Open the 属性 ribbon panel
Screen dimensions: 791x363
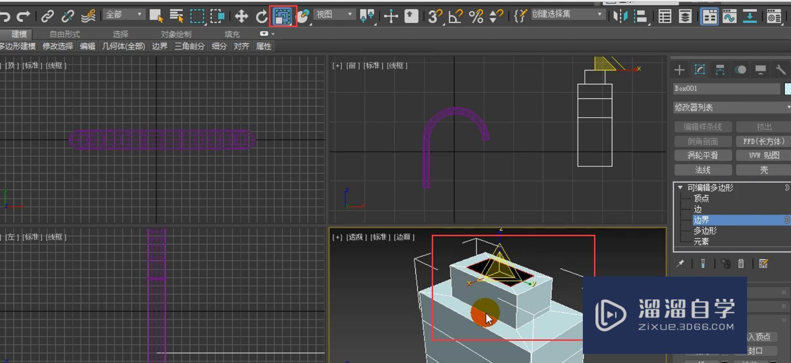[x=264, y=46]
